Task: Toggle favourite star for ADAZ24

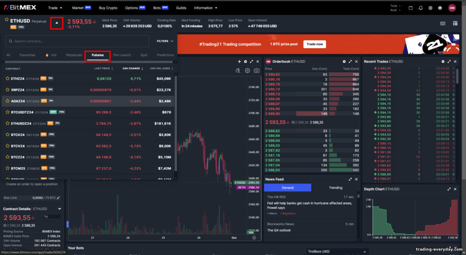Action: [x=7, y=101]
